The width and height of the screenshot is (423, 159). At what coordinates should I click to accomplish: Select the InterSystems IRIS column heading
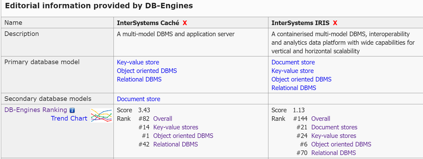300,23
